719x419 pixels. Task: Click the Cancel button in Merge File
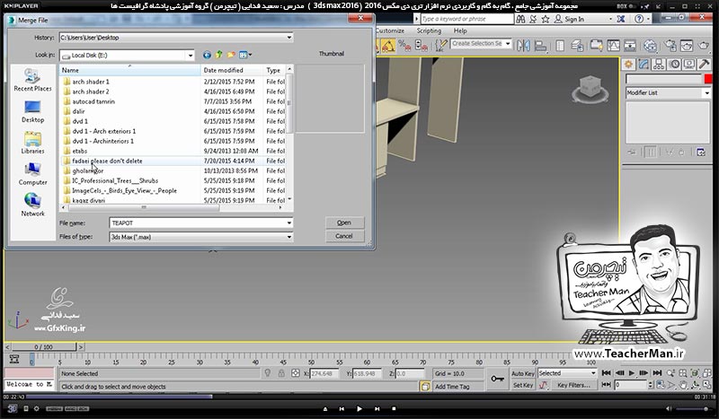pos(344,236)
